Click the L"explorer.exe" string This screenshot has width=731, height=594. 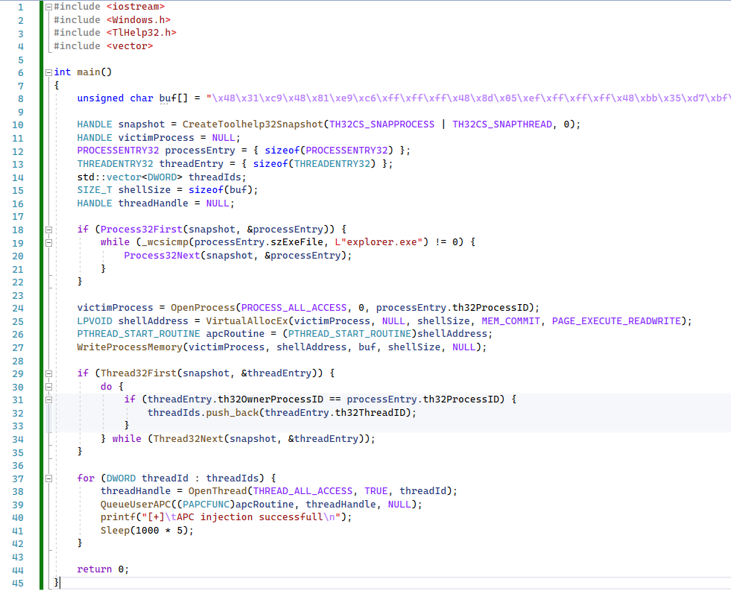click(x=379, y=242)
